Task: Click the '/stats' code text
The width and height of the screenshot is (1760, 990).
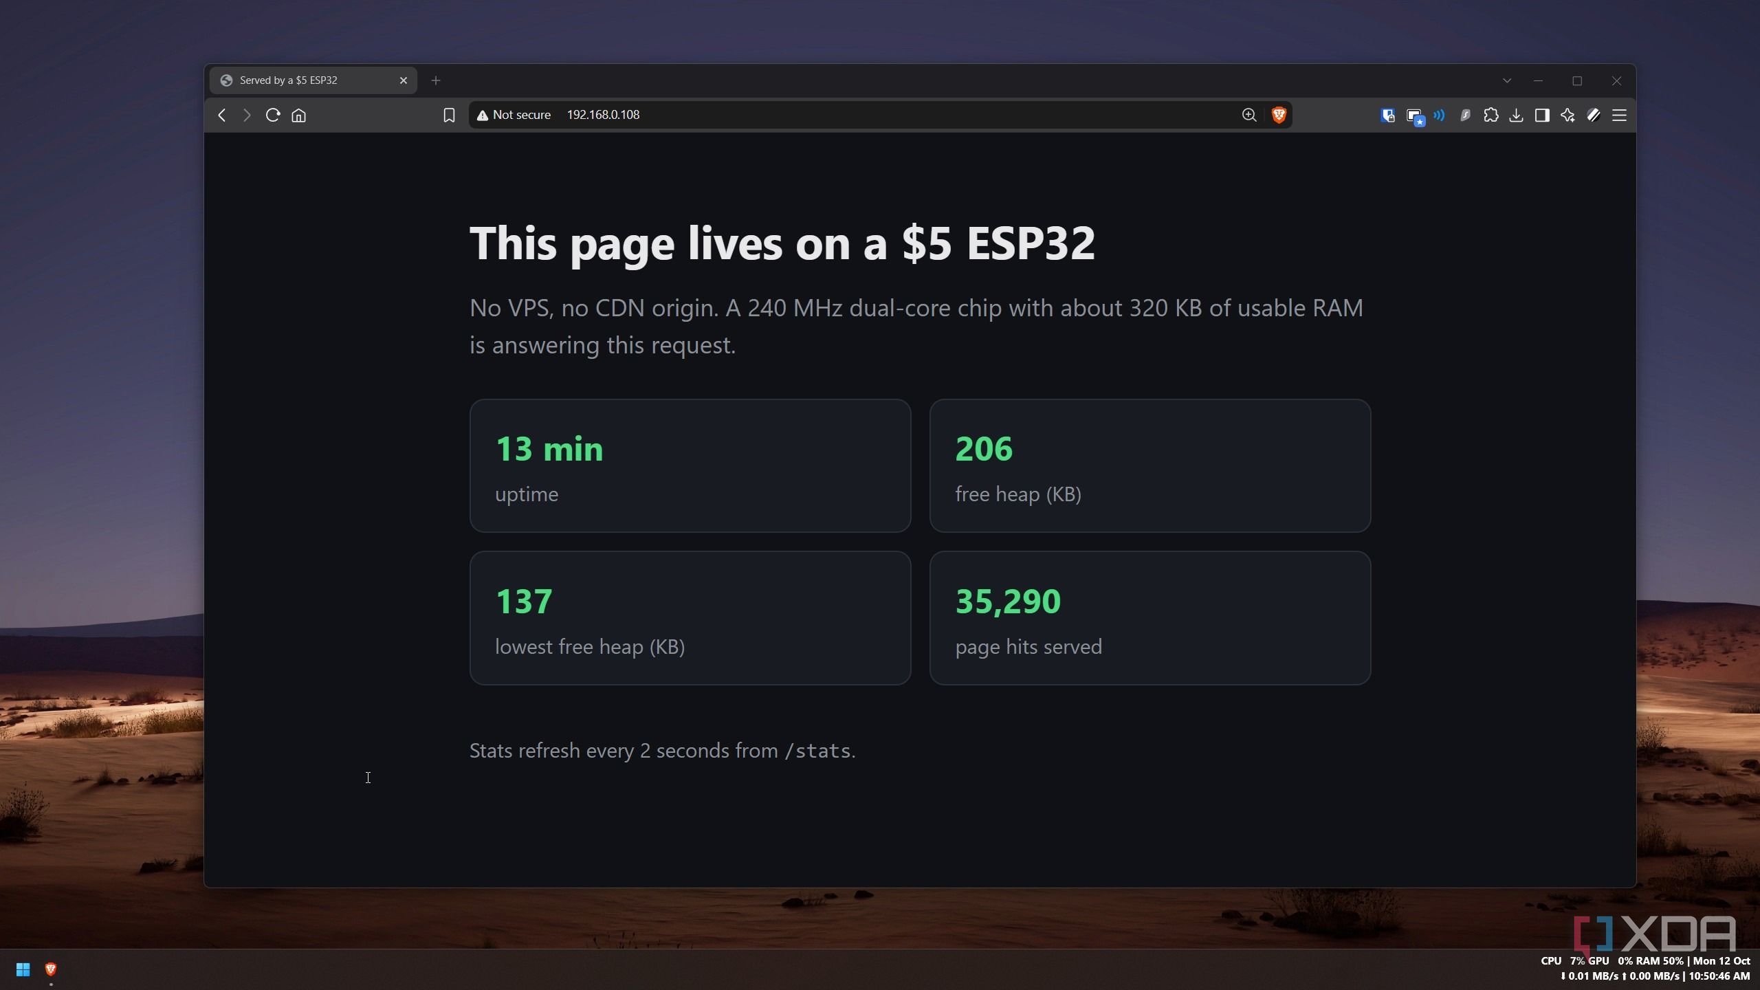Action: (817, 751)
